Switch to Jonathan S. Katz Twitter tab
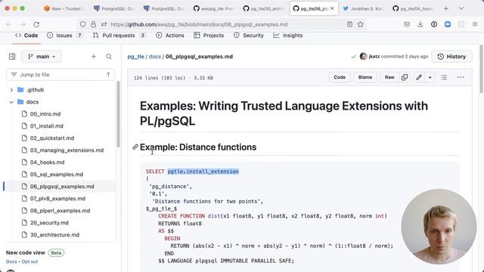The image size is (484, 272). coord(363,8)
